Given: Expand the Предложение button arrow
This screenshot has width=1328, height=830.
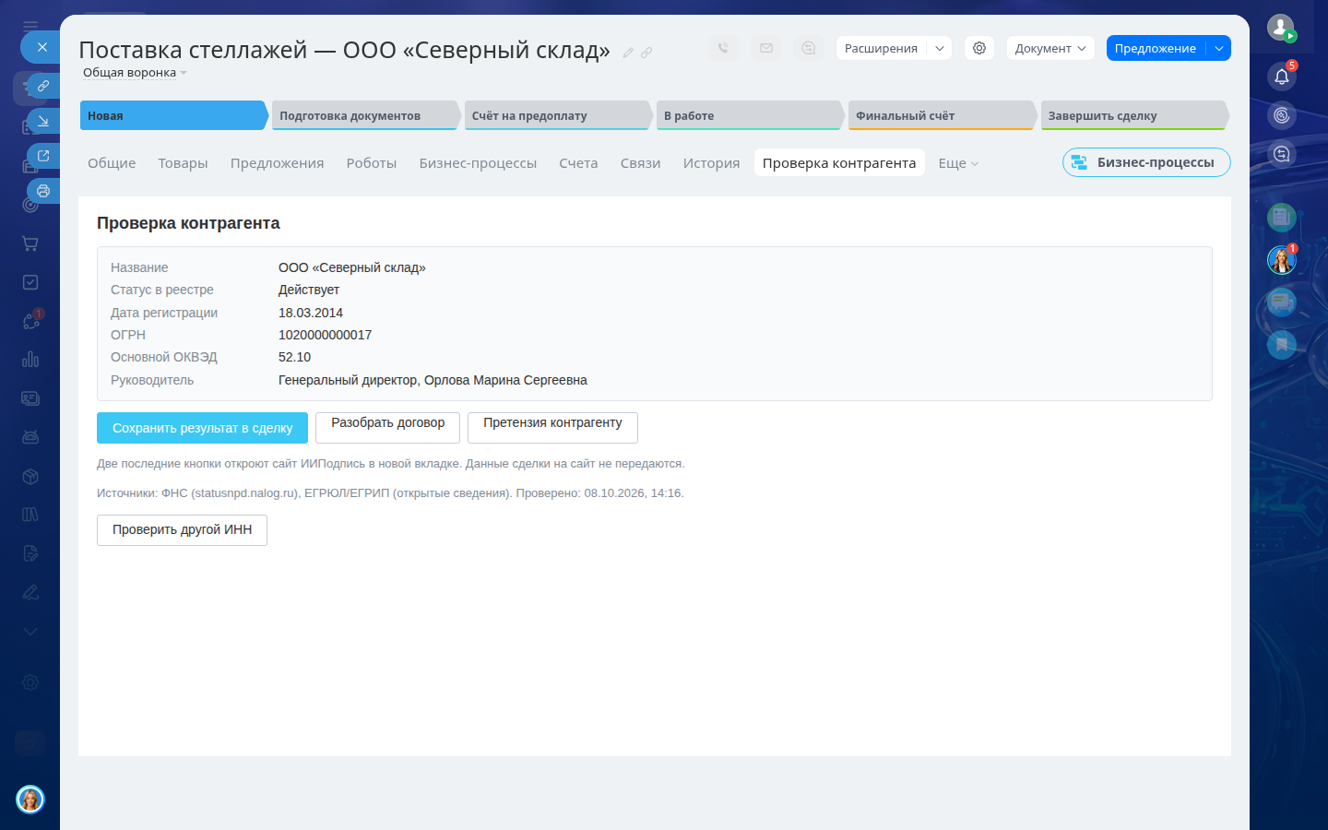Looking at the screenshot, I should pos(1218,48).
